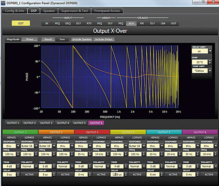Image resolution: width=219 pixels, height=186 pixels.
Task: Select the purple OUTPUT 6 curve button
Action: (x=96, y=123)
